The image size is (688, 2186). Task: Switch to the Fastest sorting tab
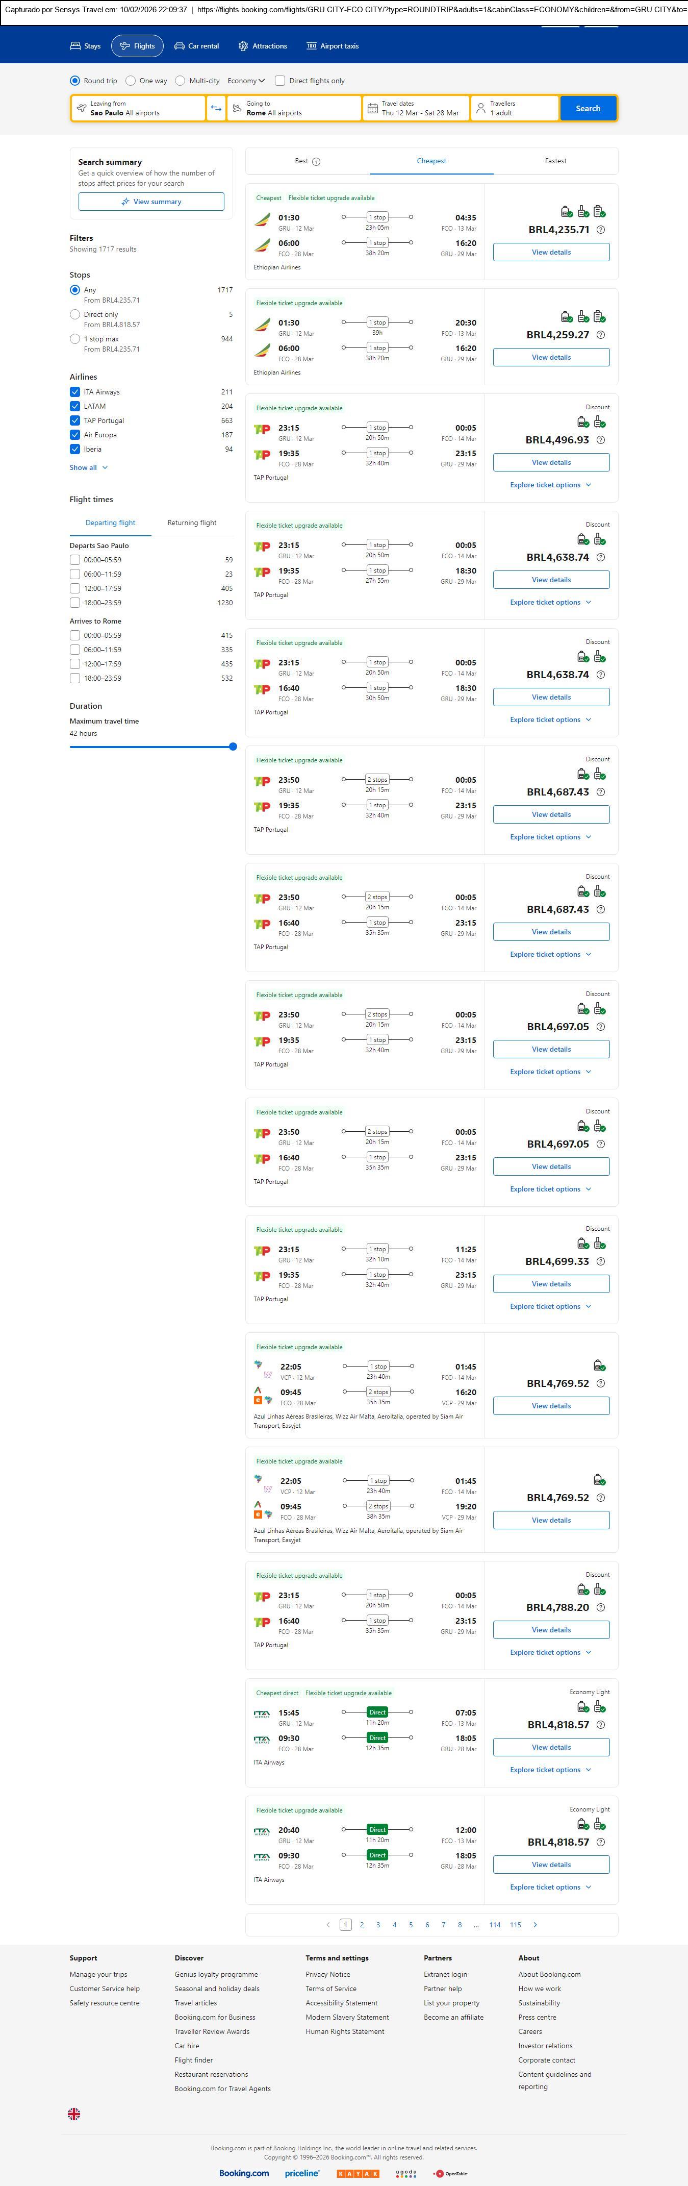pos(556,161)
